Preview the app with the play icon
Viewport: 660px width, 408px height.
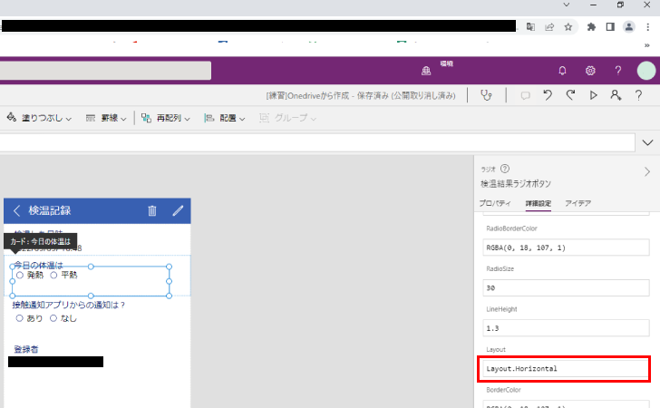pos(594,95)
